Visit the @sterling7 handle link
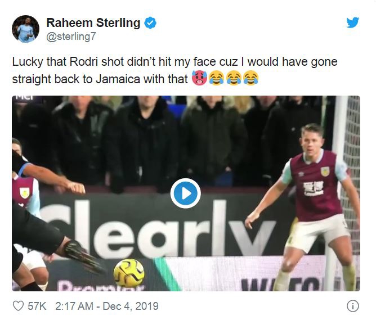376x320 pixels. [x=70, y=37]
